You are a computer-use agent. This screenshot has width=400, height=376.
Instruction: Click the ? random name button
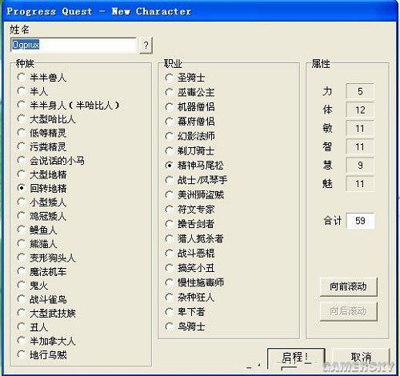146,45
